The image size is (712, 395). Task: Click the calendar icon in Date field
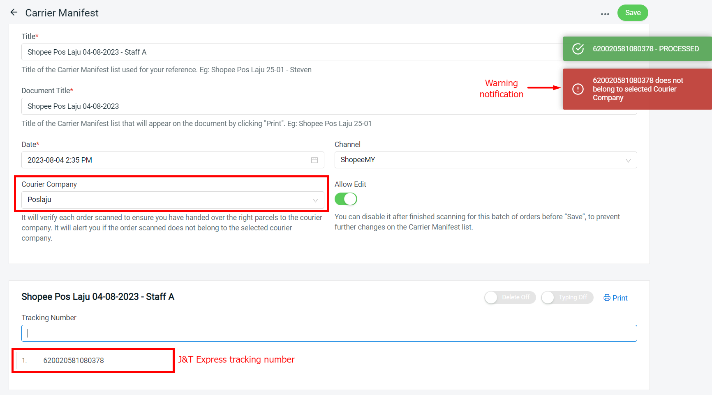pos(314,160)
